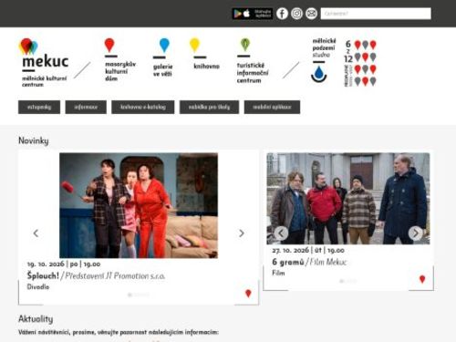
Task: Select the yellow knihovna pin
Action: (194, 45)
